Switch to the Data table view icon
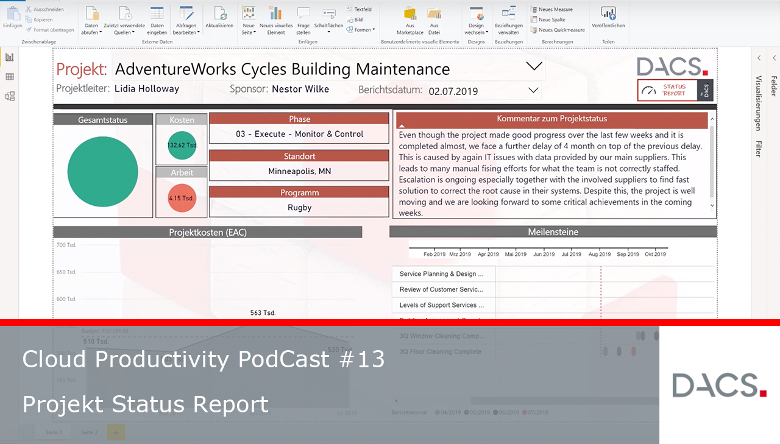This screenshot has width=780, height=444. point(9,77)
